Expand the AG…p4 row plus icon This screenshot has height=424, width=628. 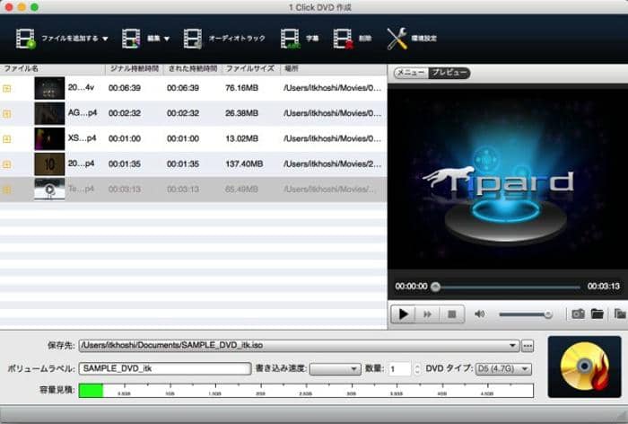[x=7, y=113]
